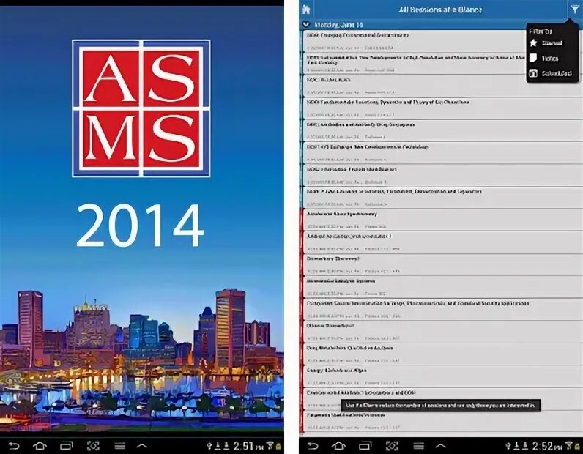Open the Accelerator Mass Spectrometry session
Viewport: 583px width, 454px height.
coord(442,220)
